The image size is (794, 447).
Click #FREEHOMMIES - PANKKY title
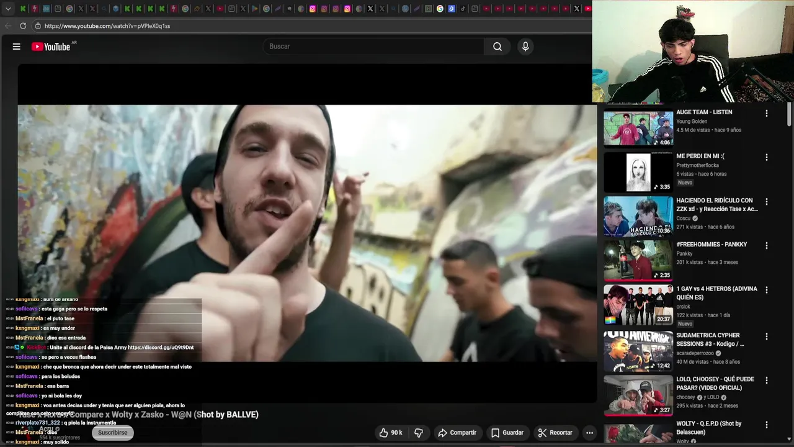click(711, 245)
